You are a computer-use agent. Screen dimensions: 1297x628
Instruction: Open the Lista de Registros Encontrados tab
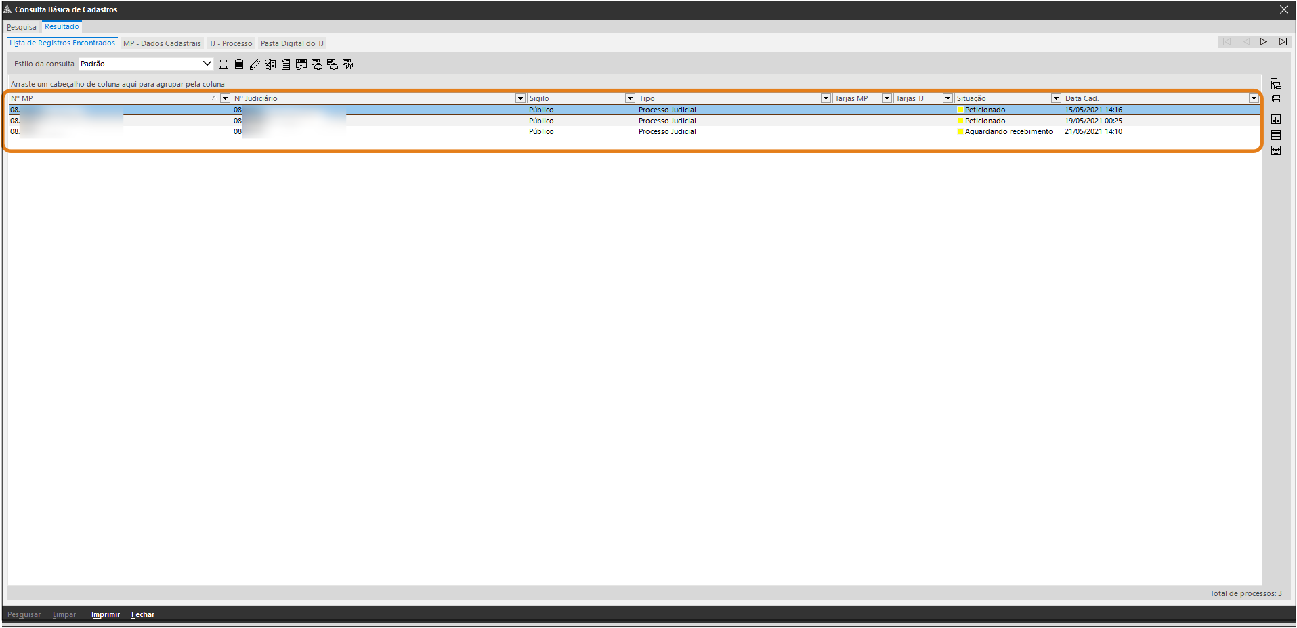tap(62, 43)
